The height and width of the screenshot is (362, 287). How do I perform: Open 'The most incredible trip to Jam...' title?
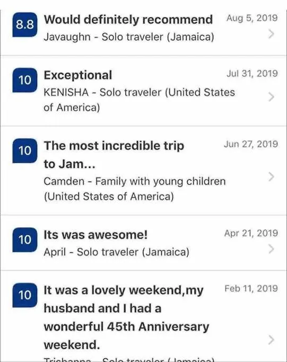pyautogui.click(x=114, y=155)
